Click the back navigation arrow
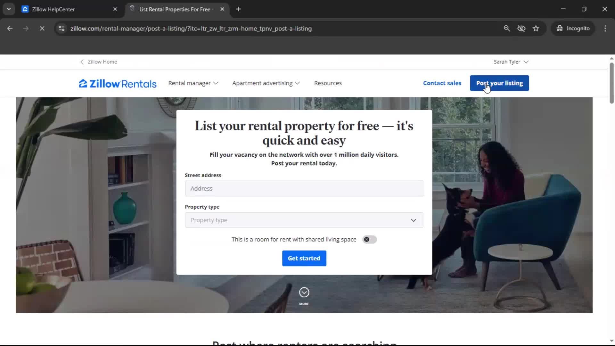This screenshot has height=346, width=615. coord(10,29)
